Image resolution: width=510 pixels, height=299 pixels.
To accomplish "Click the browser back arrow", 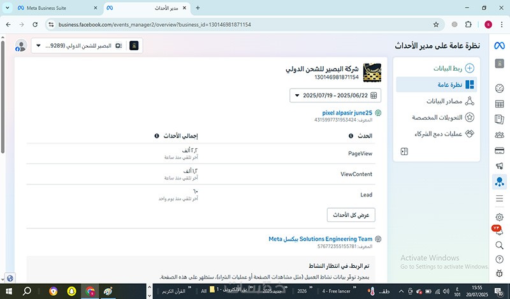I will click(x=8, y=24).
